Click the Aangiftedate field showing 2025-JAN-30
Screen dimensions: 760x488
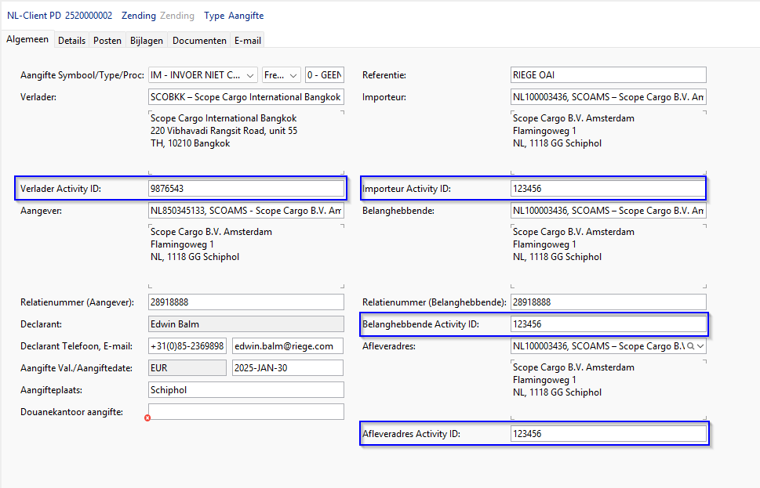point(288,368)
